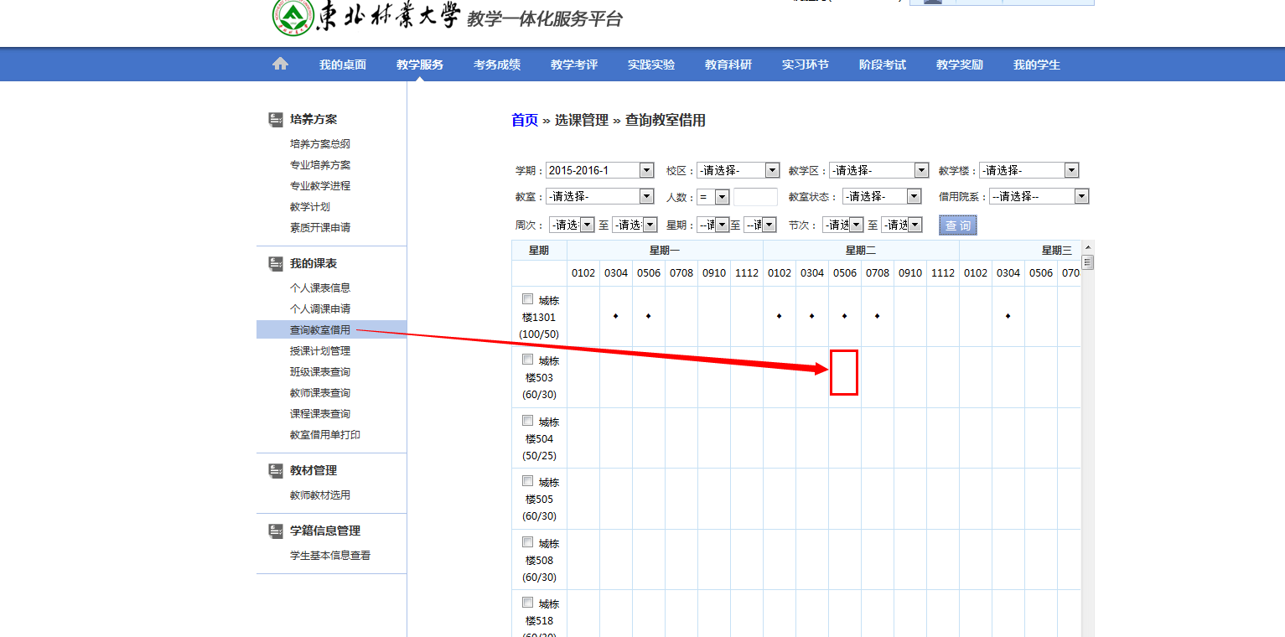1285x637 pixels.
Task: Click the 首页 breadcrumb link
Action: [x=525, y=120]
